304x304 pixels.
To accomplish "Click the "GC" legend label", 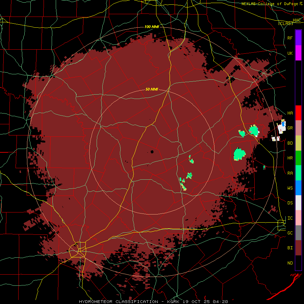I will point(290,233).
